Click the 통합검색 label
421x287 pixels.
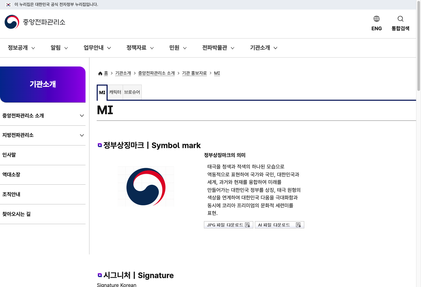[400, 29]
